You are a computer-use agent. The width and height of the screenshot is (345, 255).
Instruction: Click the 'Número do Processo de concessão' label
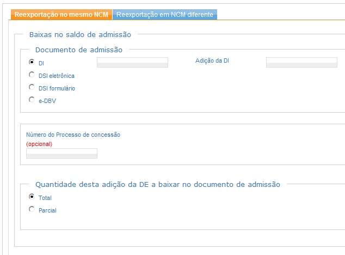(x=73, y=135)
